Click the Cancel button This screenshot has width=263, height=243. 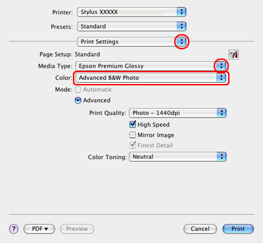(x=200, y=229)
